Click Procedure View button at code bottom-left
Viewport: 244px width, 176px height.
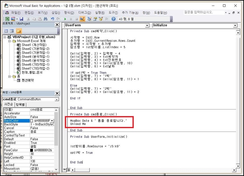click(x=65, y=170)
